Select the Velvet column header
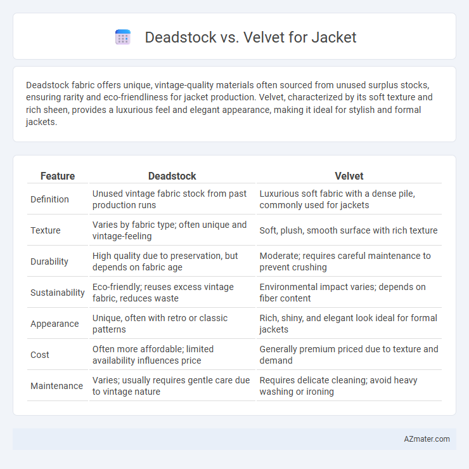The height and width of the screenshot is (469, 469). click(x=349, y=176)
